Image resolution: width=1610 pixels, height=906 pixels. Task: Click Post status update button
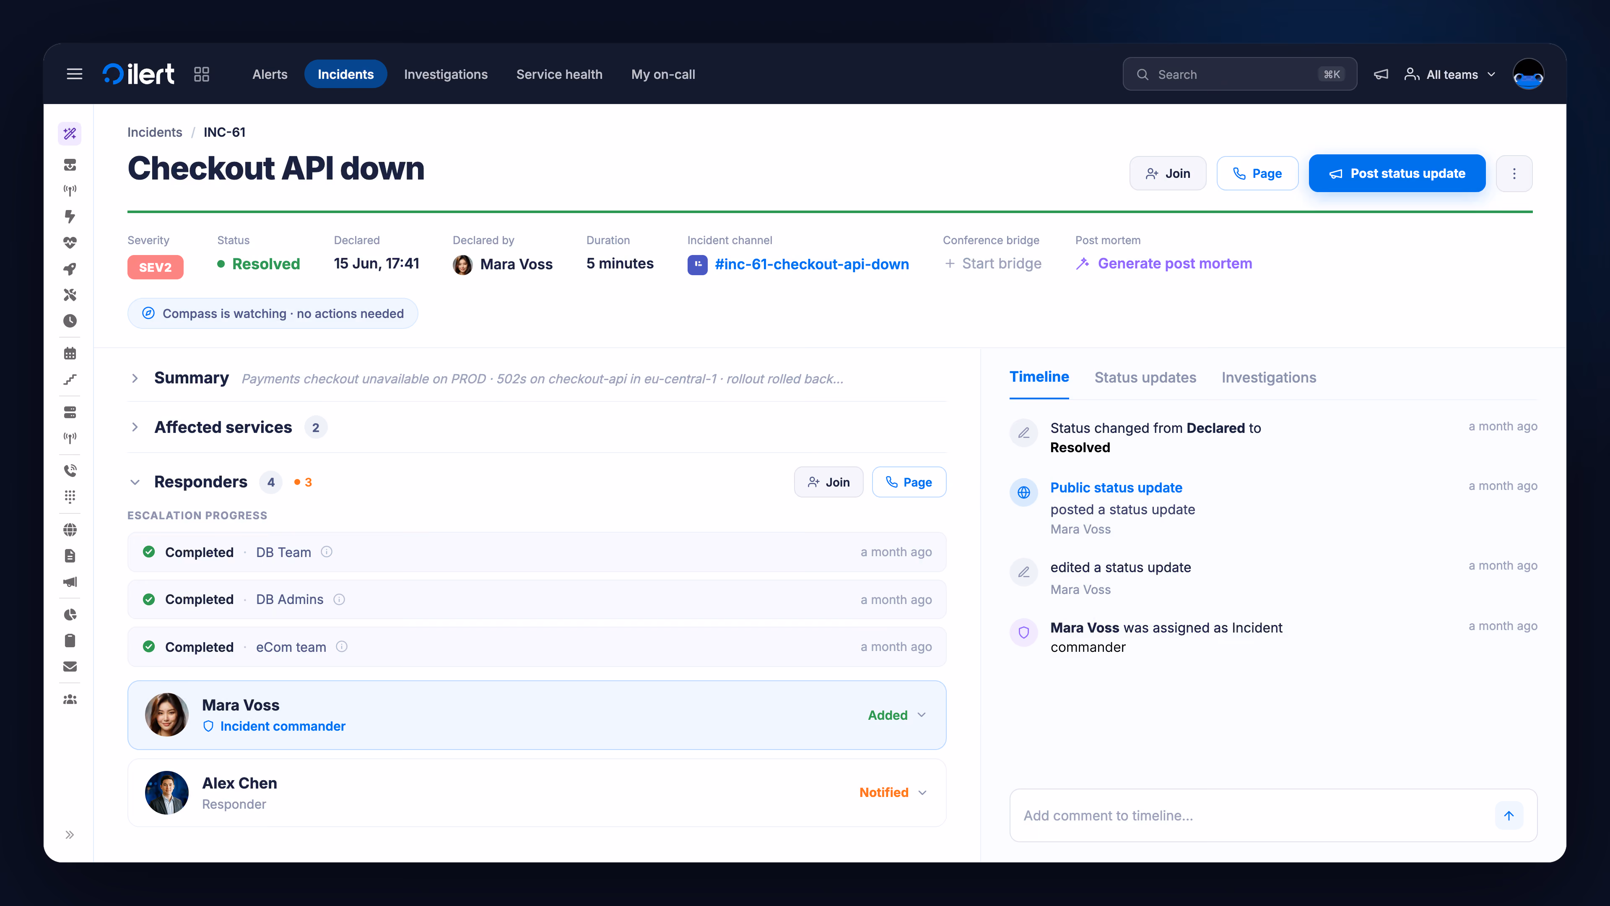pos(1397,173)
